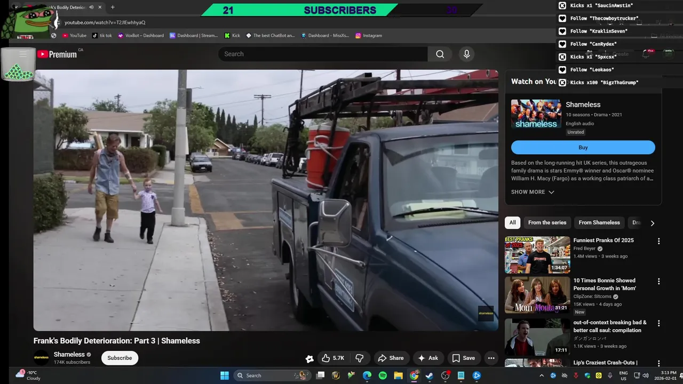683x384 pixels.
Task: Dislike the video with thumbs down
Action: click(360, 358)
